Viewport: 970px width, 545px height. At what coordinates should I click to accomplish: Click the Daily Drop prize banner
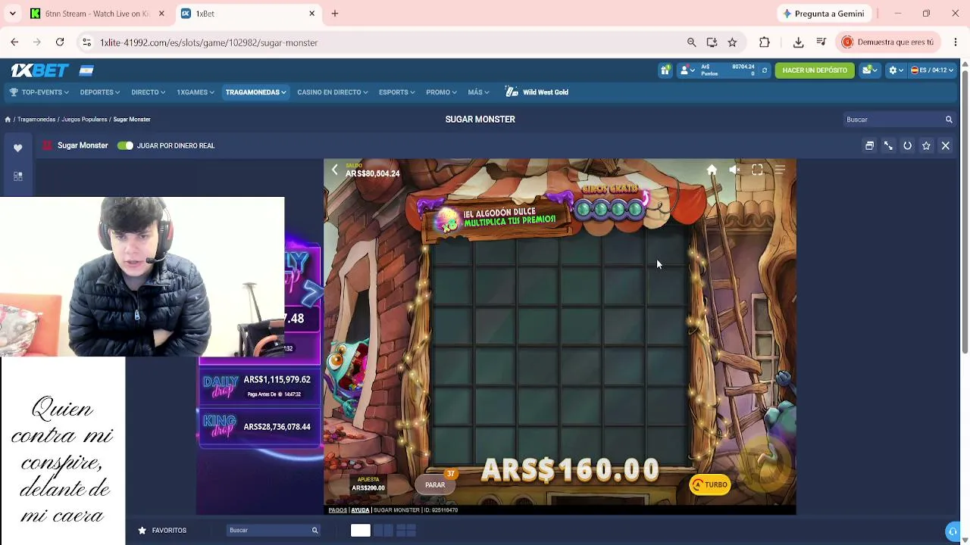coord(259,386)
